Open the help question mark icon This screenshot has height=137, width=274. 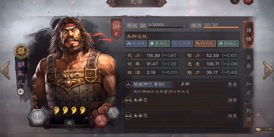235,1
